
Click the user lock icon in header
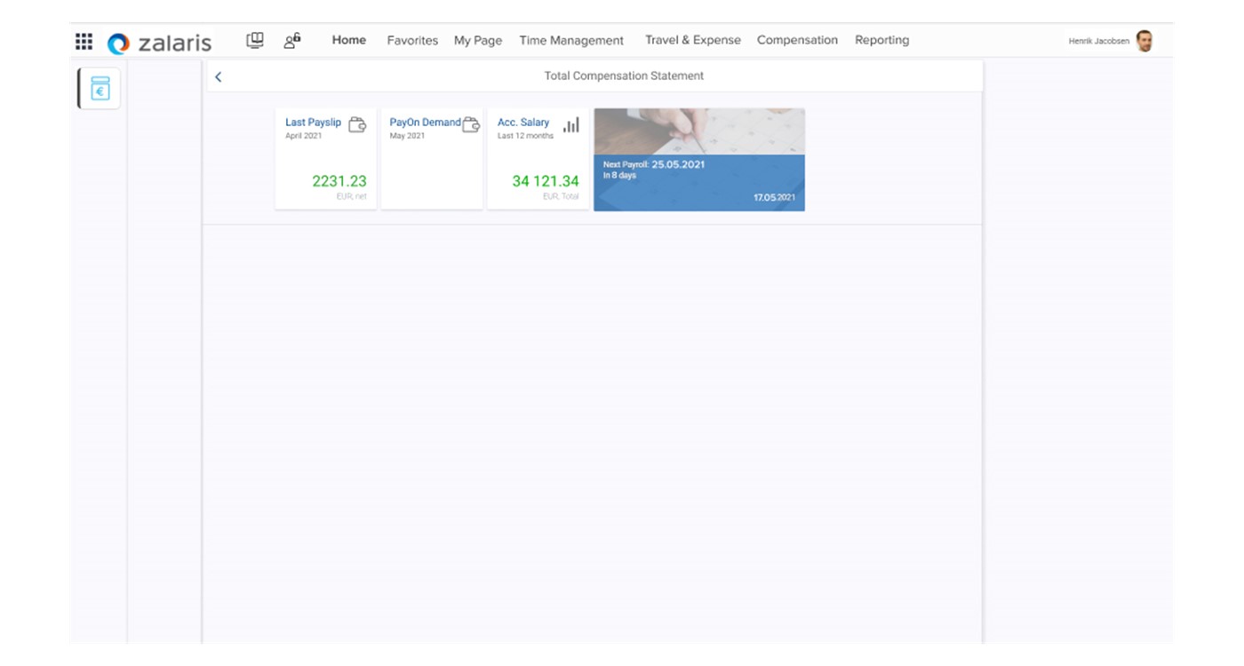pos(291,40)
